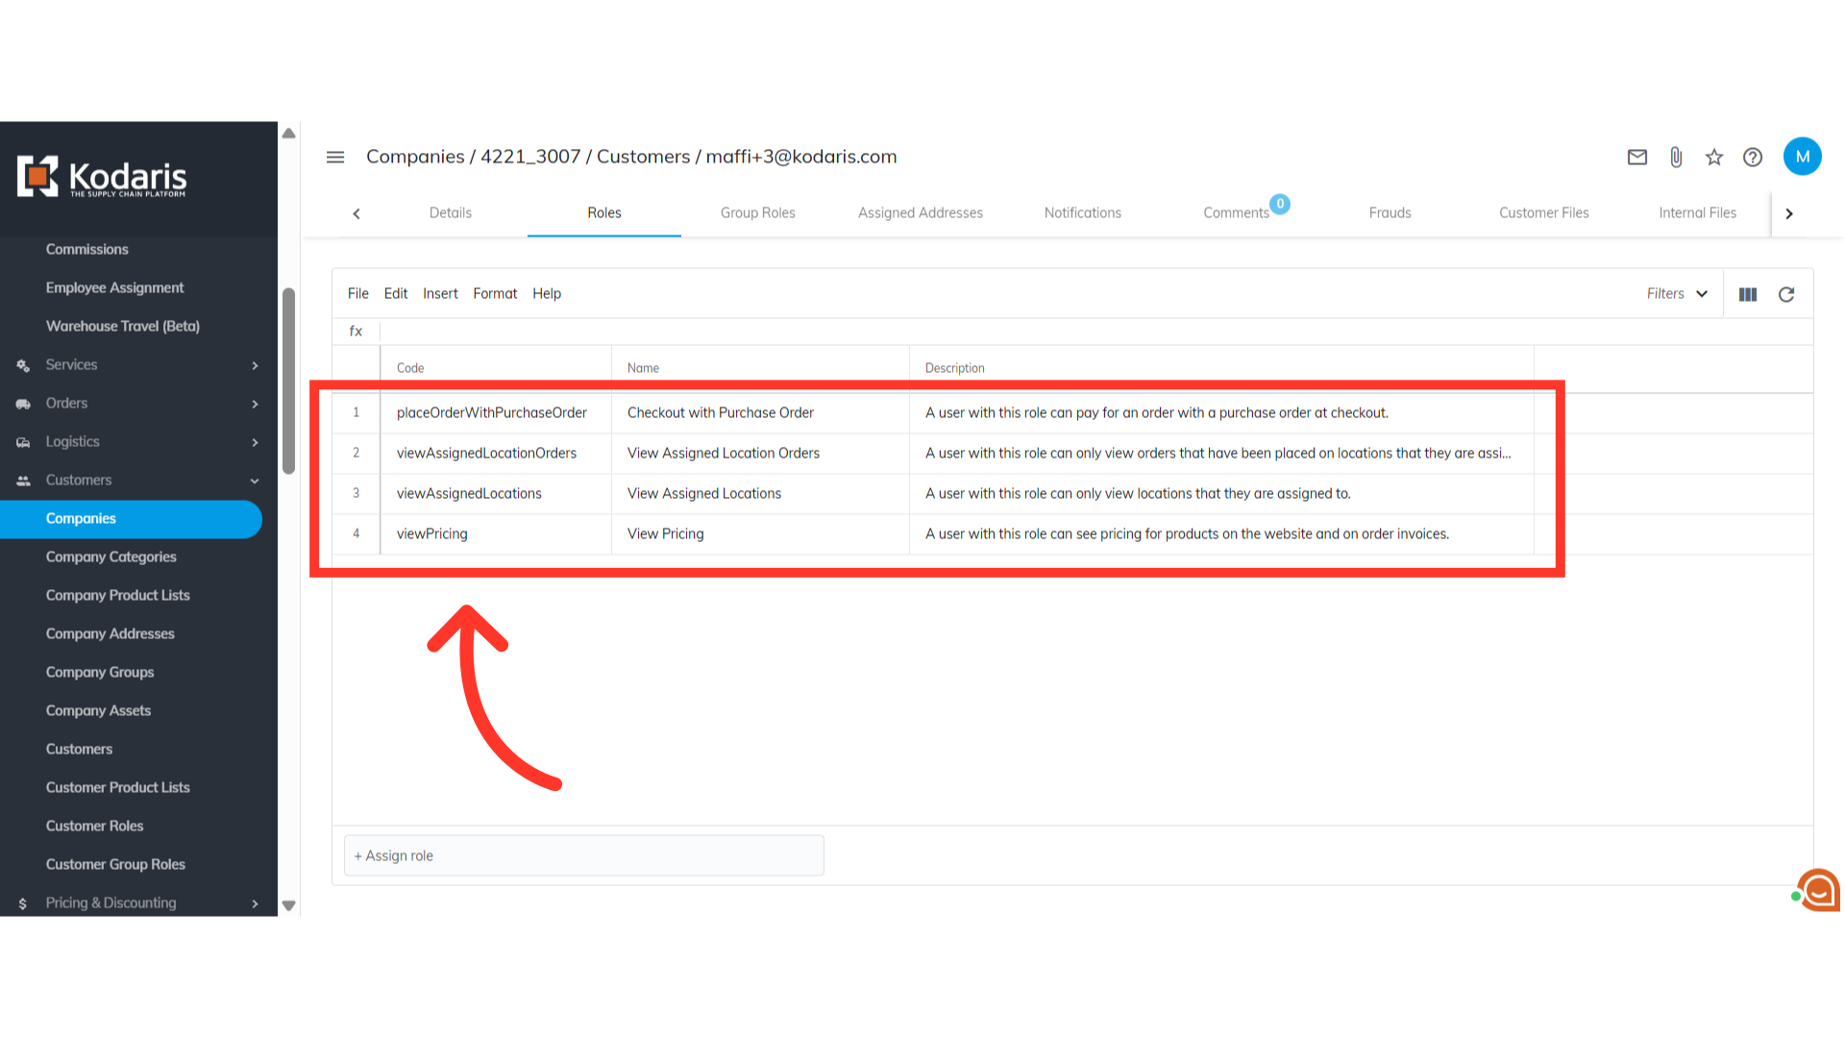This screenshot has width=1845, height=1038.
Task: Open the Format menu
Action: [x=495, y=294]
